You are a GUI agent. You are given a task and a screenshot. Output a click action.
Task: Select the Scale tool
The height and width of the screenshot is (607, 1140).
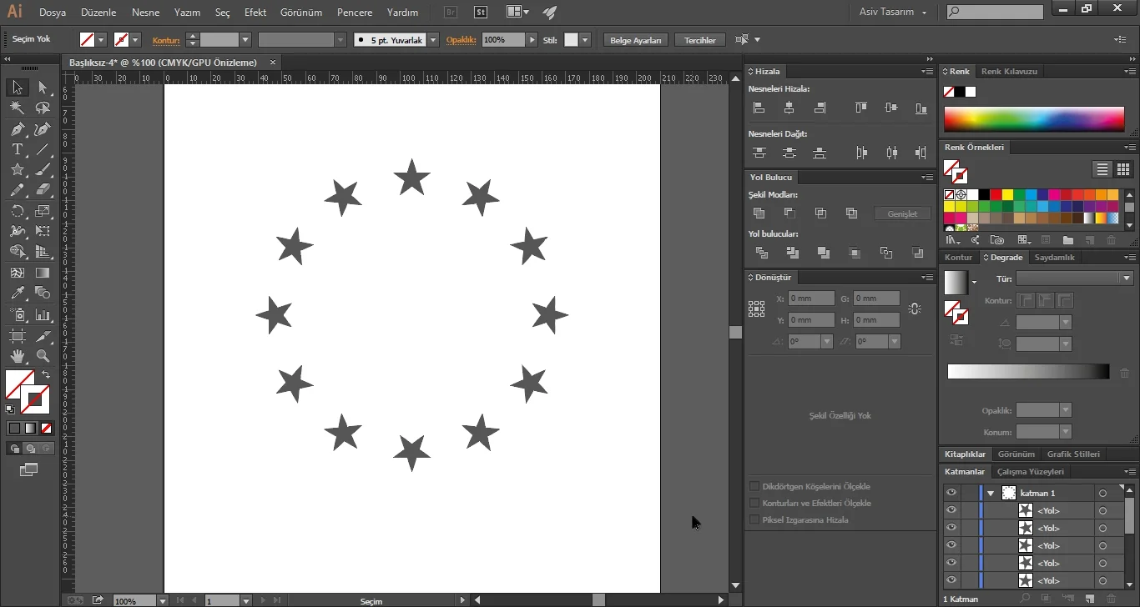(x=43, y=211)
